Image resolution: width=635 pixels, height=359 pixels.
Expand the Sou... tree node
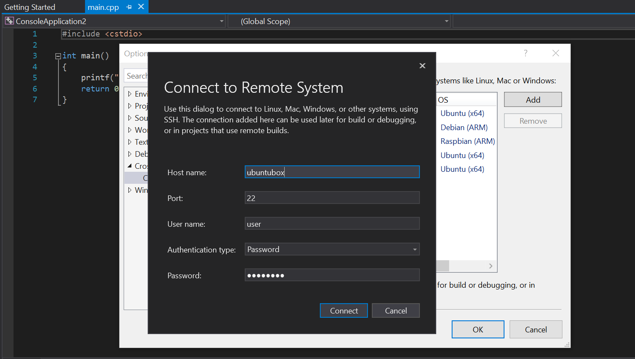[130, 118]
